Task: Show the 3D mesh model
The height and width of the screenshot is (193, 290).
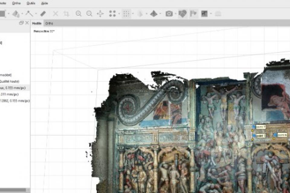Action: pos(140,14)
